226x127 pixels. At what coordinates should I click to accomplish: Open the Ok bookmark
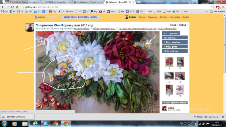point(20,11)
